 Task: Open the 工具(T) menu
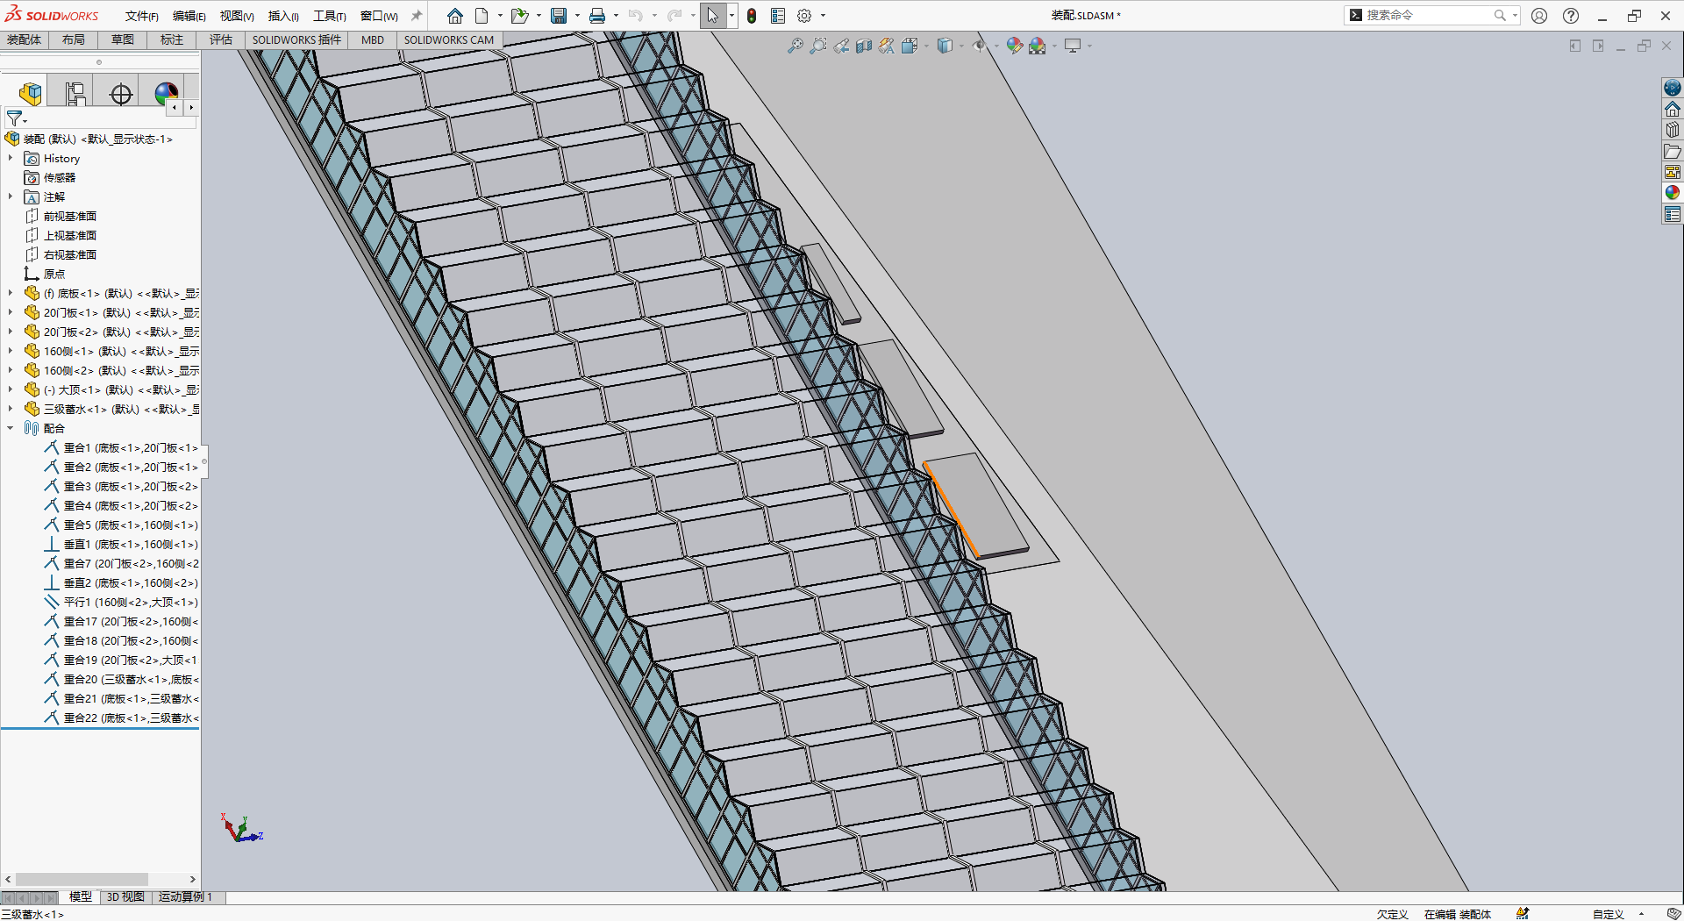pyautogui.click(x=330, y=16)
